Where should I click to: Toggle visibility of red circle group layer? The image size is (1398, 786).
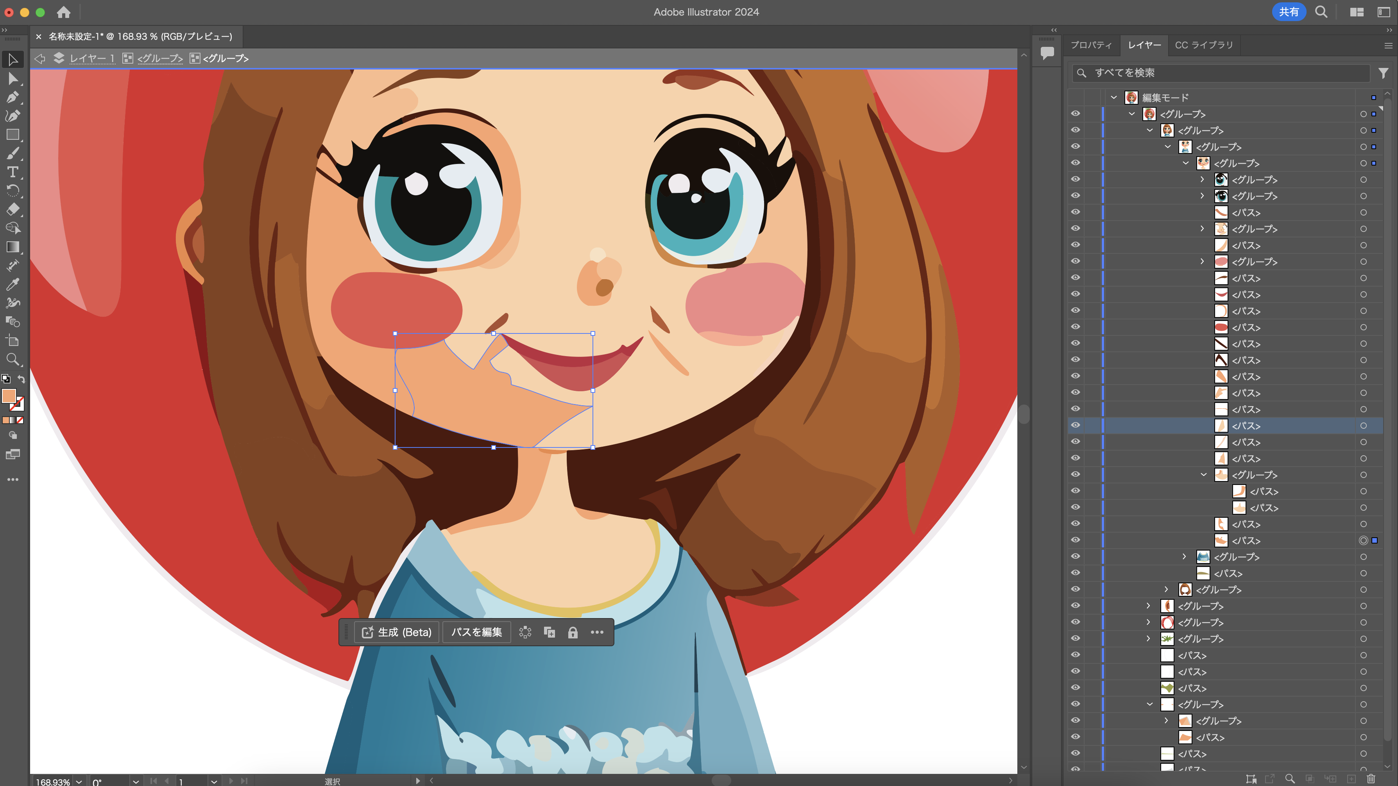pyautogui.click(x=1075, y=622)
